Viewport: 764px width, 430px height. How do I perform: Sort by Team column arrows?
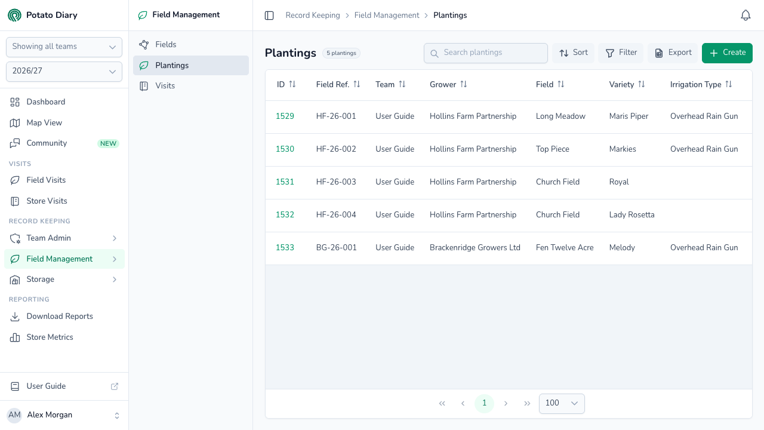402,84
